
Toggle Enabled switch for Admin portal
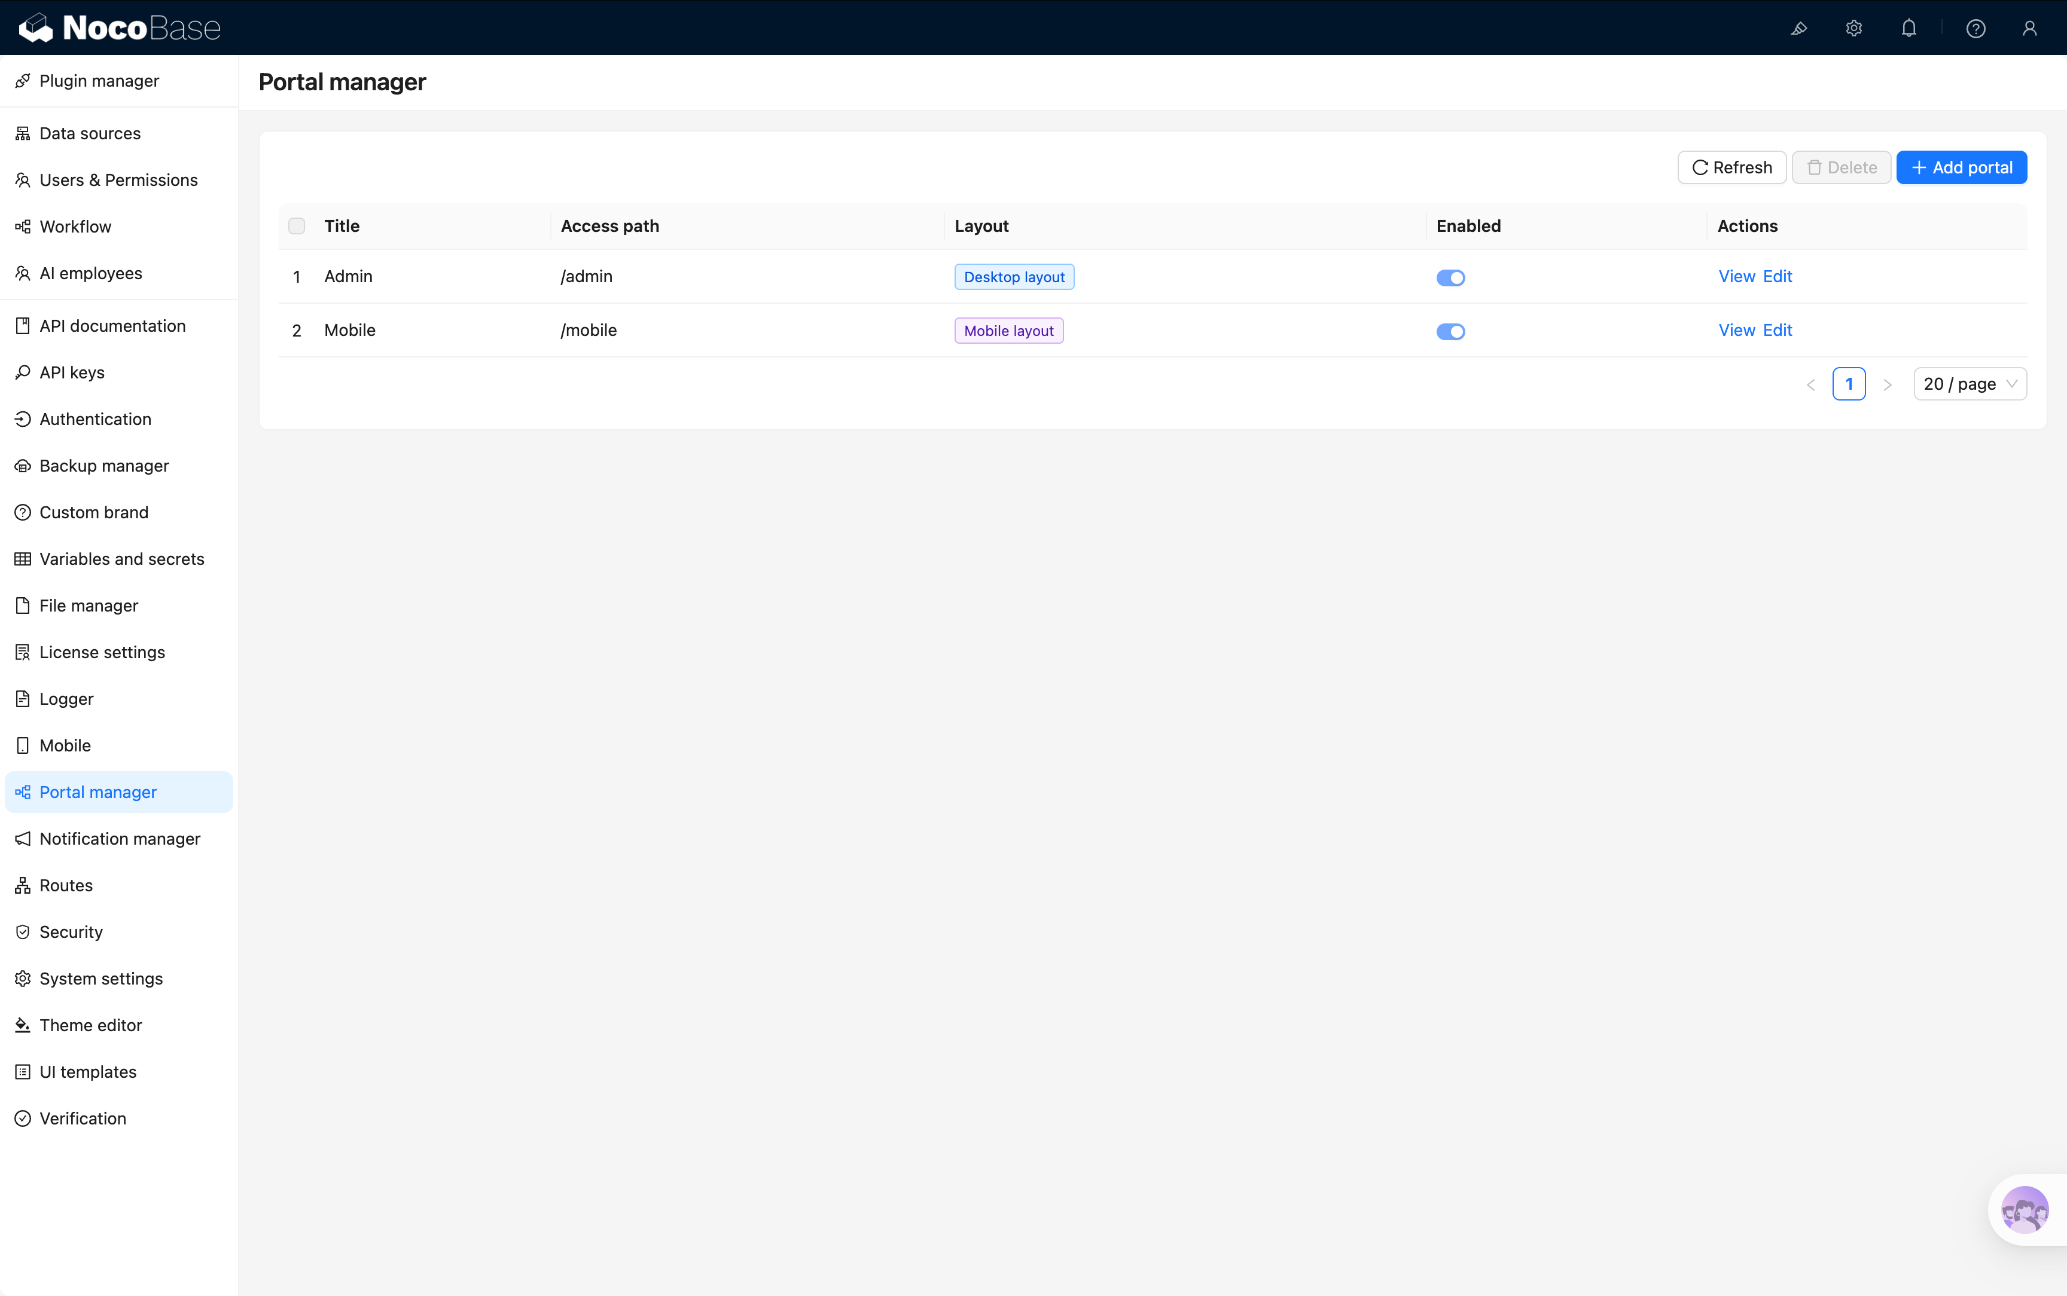pos(1450,278)
